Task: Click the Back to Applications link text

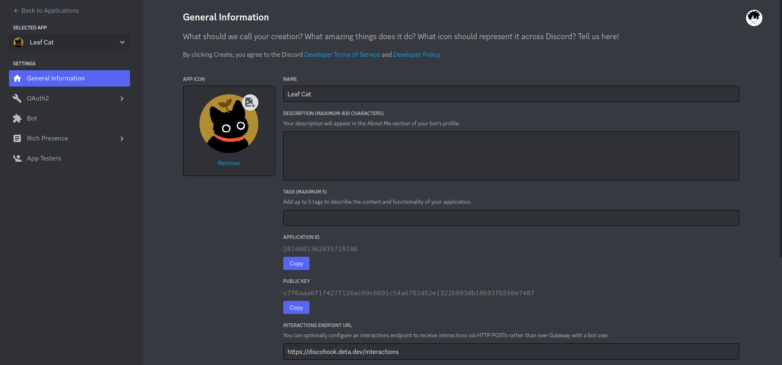Action: [50, 11]
